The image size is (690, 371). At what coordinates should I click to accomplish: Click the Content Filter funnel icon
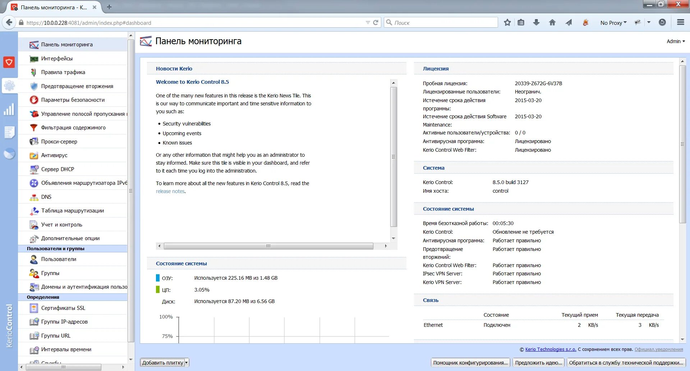(x=34, y=128)
